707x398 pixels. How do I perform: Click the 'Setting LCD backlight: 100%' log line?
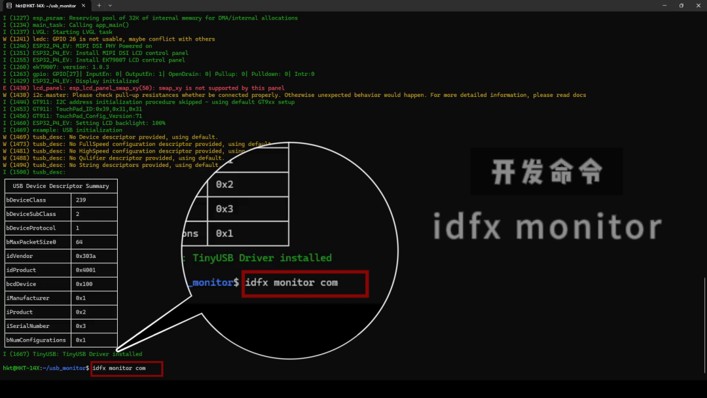84,123
